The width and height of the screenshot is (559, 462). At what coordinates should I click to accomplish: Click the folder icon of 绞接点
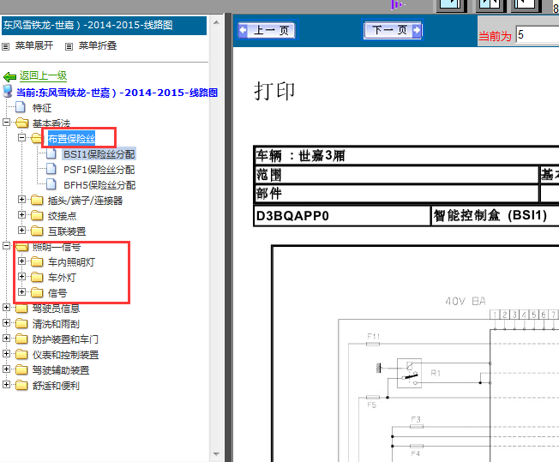coord(37,215)
